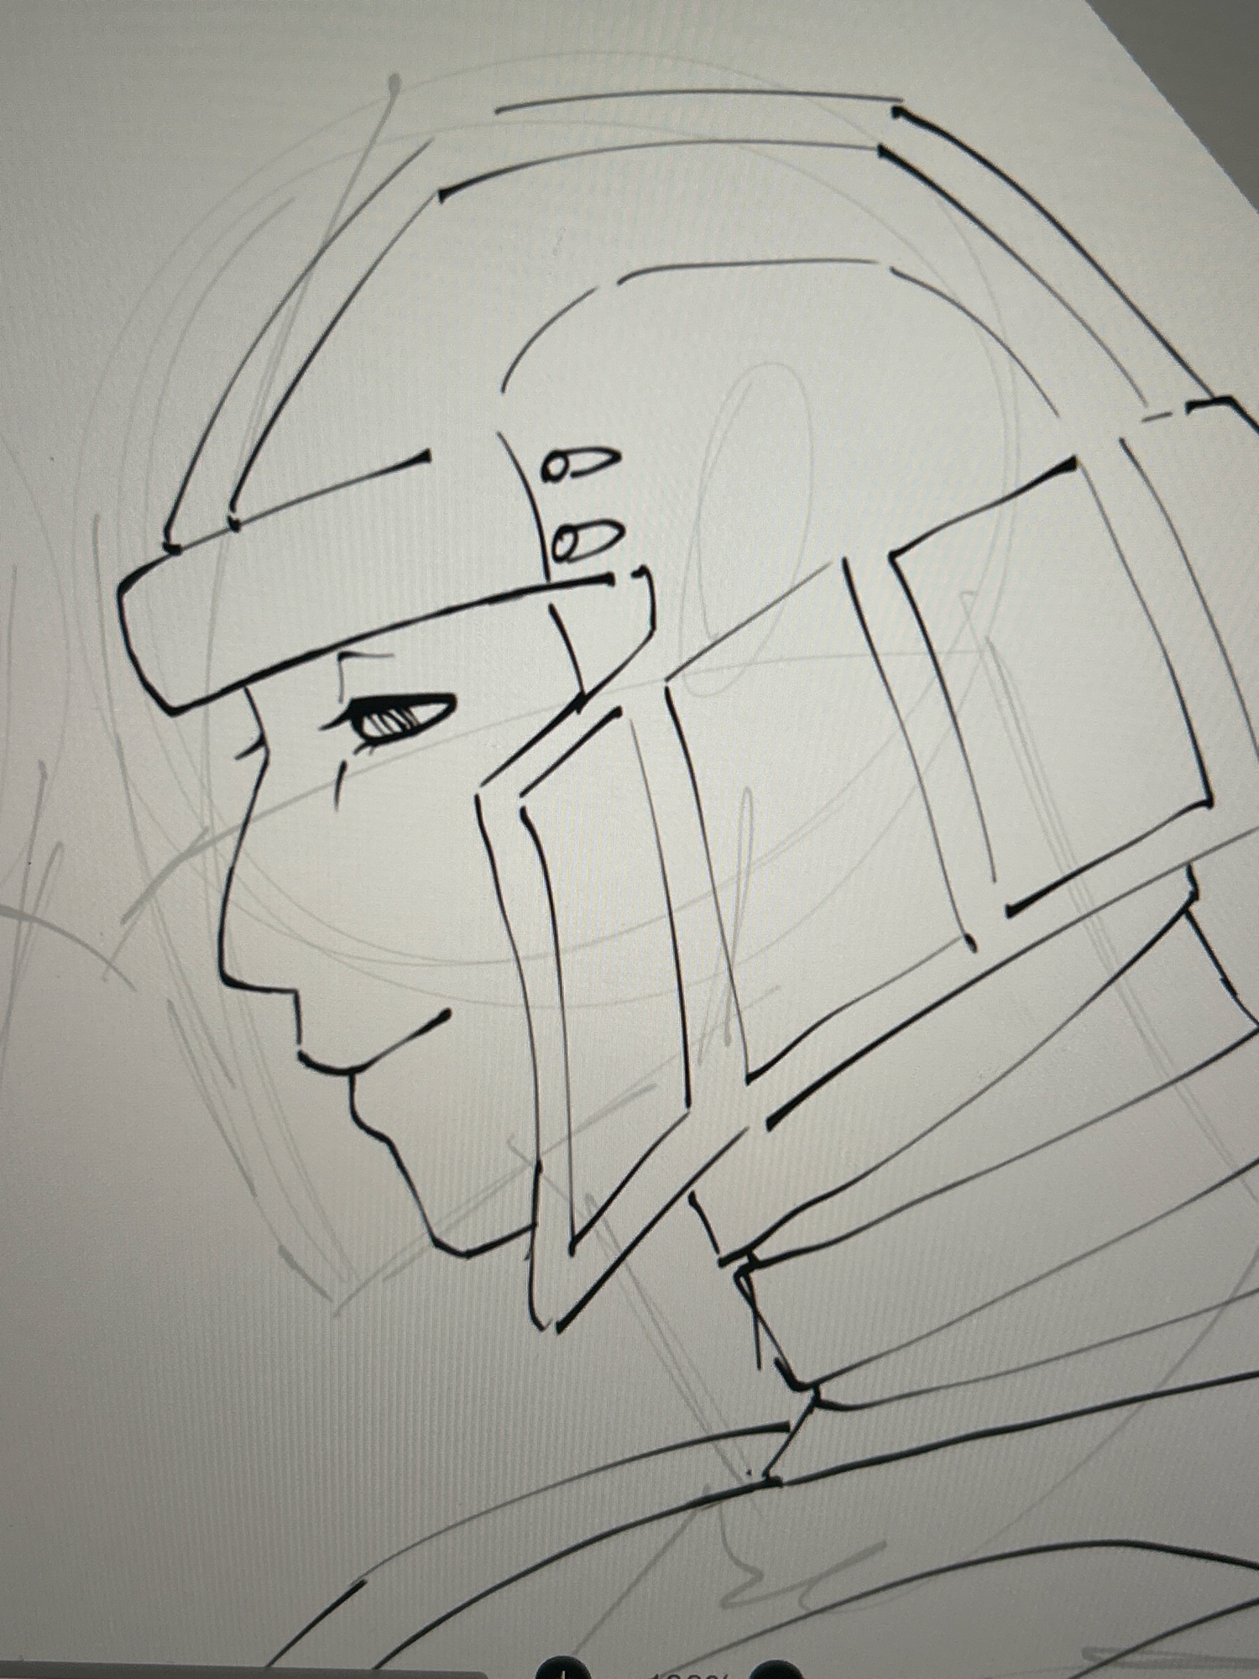Click the tip of the character's nose

coord(228,972)
